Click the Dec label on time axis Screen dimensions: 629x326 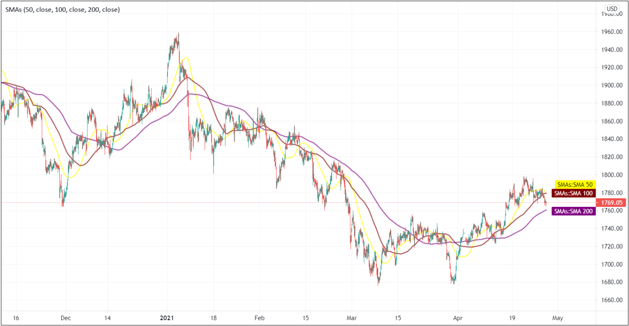point(66,318)
